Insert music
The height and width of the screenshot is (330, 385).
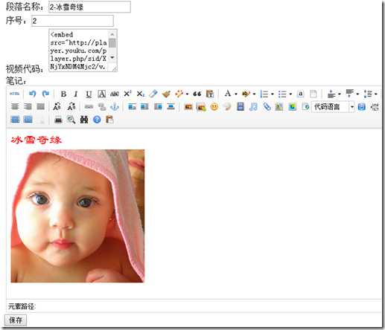253,107
